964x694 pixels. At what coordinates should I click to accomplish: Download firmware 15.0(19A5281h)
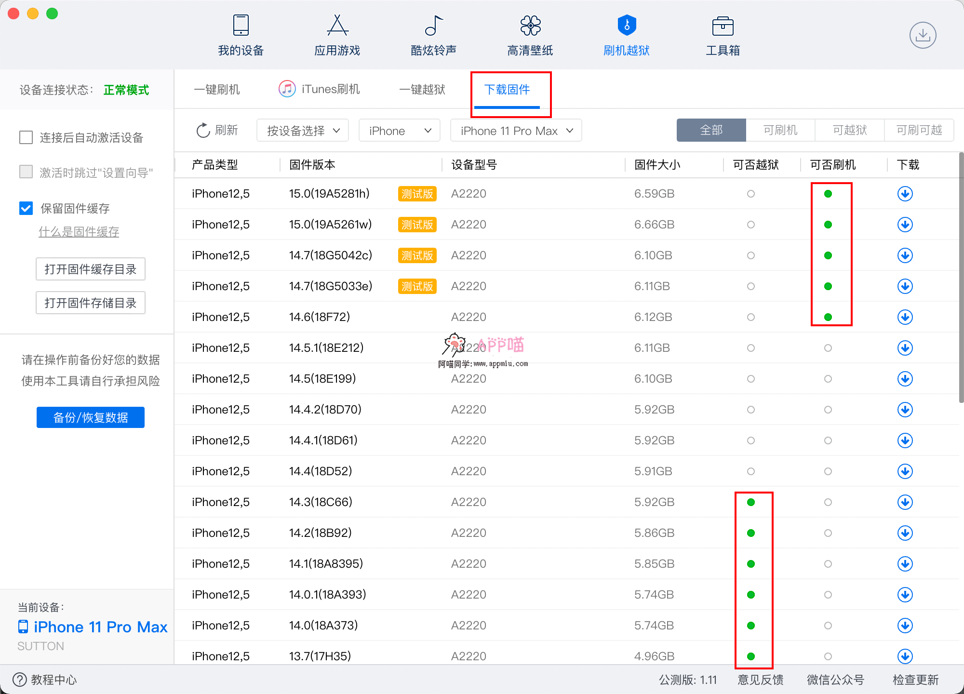click(x=905, y=194)
